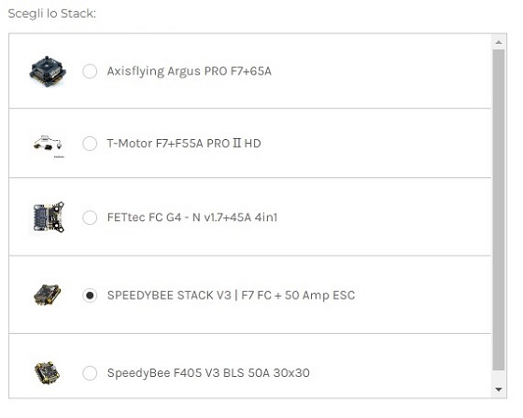Click the vertical scrollbar thumb

499,210
